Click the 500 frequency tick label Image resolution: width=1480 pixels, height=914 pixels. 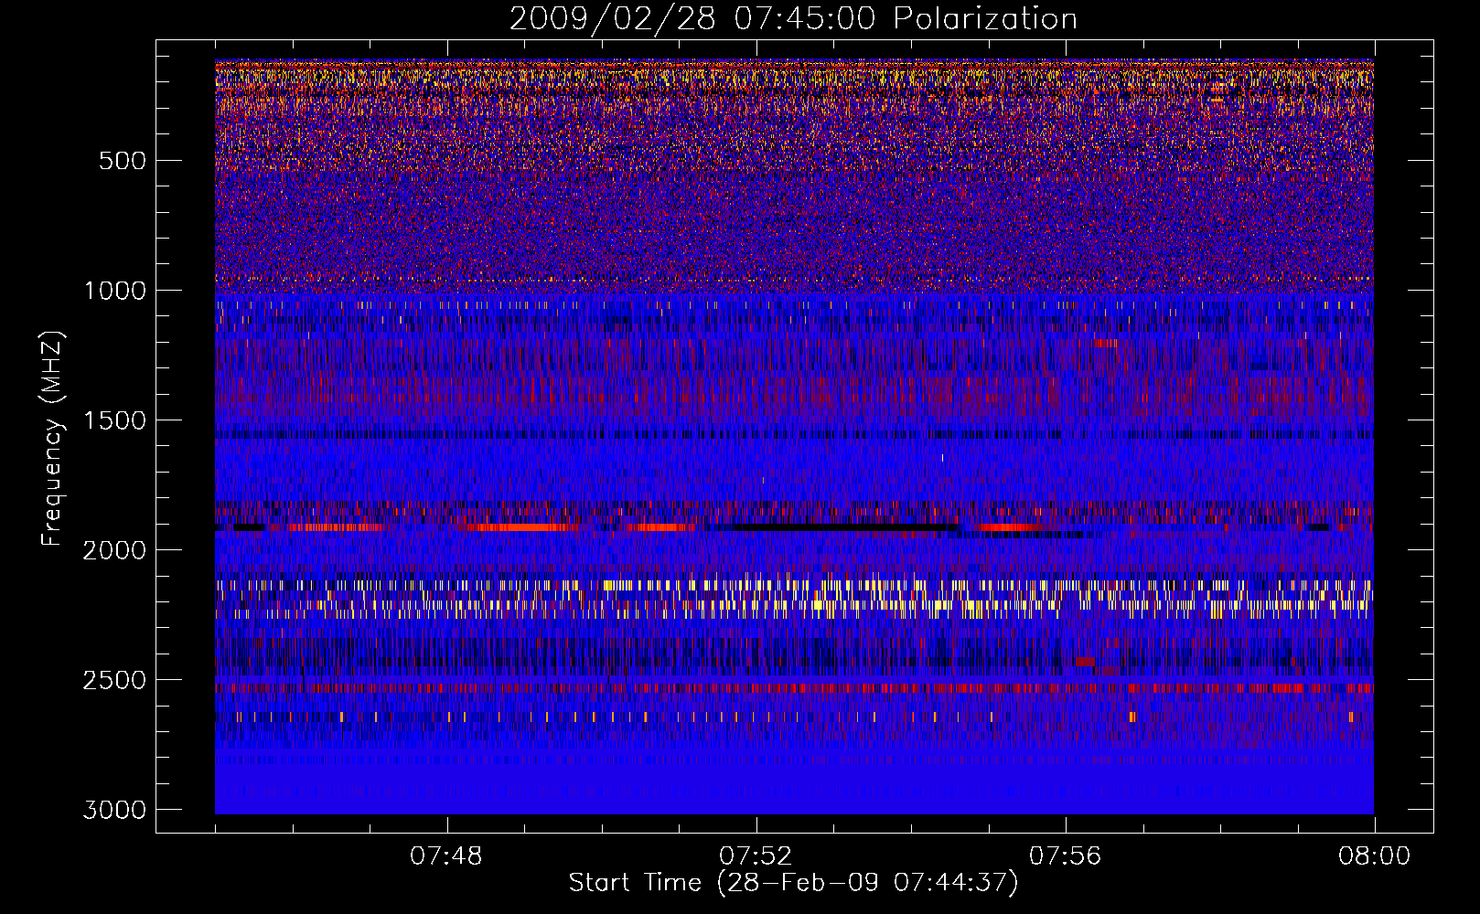[123, 161]
